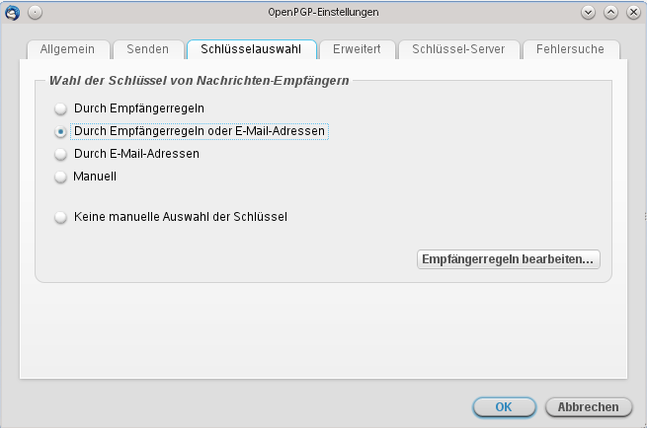Choose Durch Empfängerregeln oder E-Mail-Adressen option
This screenshot has width=647, height=428.
point(61,130)
